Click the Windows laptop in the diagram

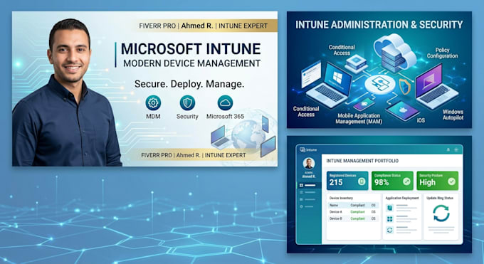coord(330,85)
